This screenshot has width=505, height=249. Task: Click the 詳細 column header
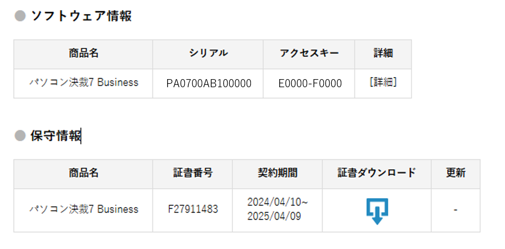pos(383,53)
